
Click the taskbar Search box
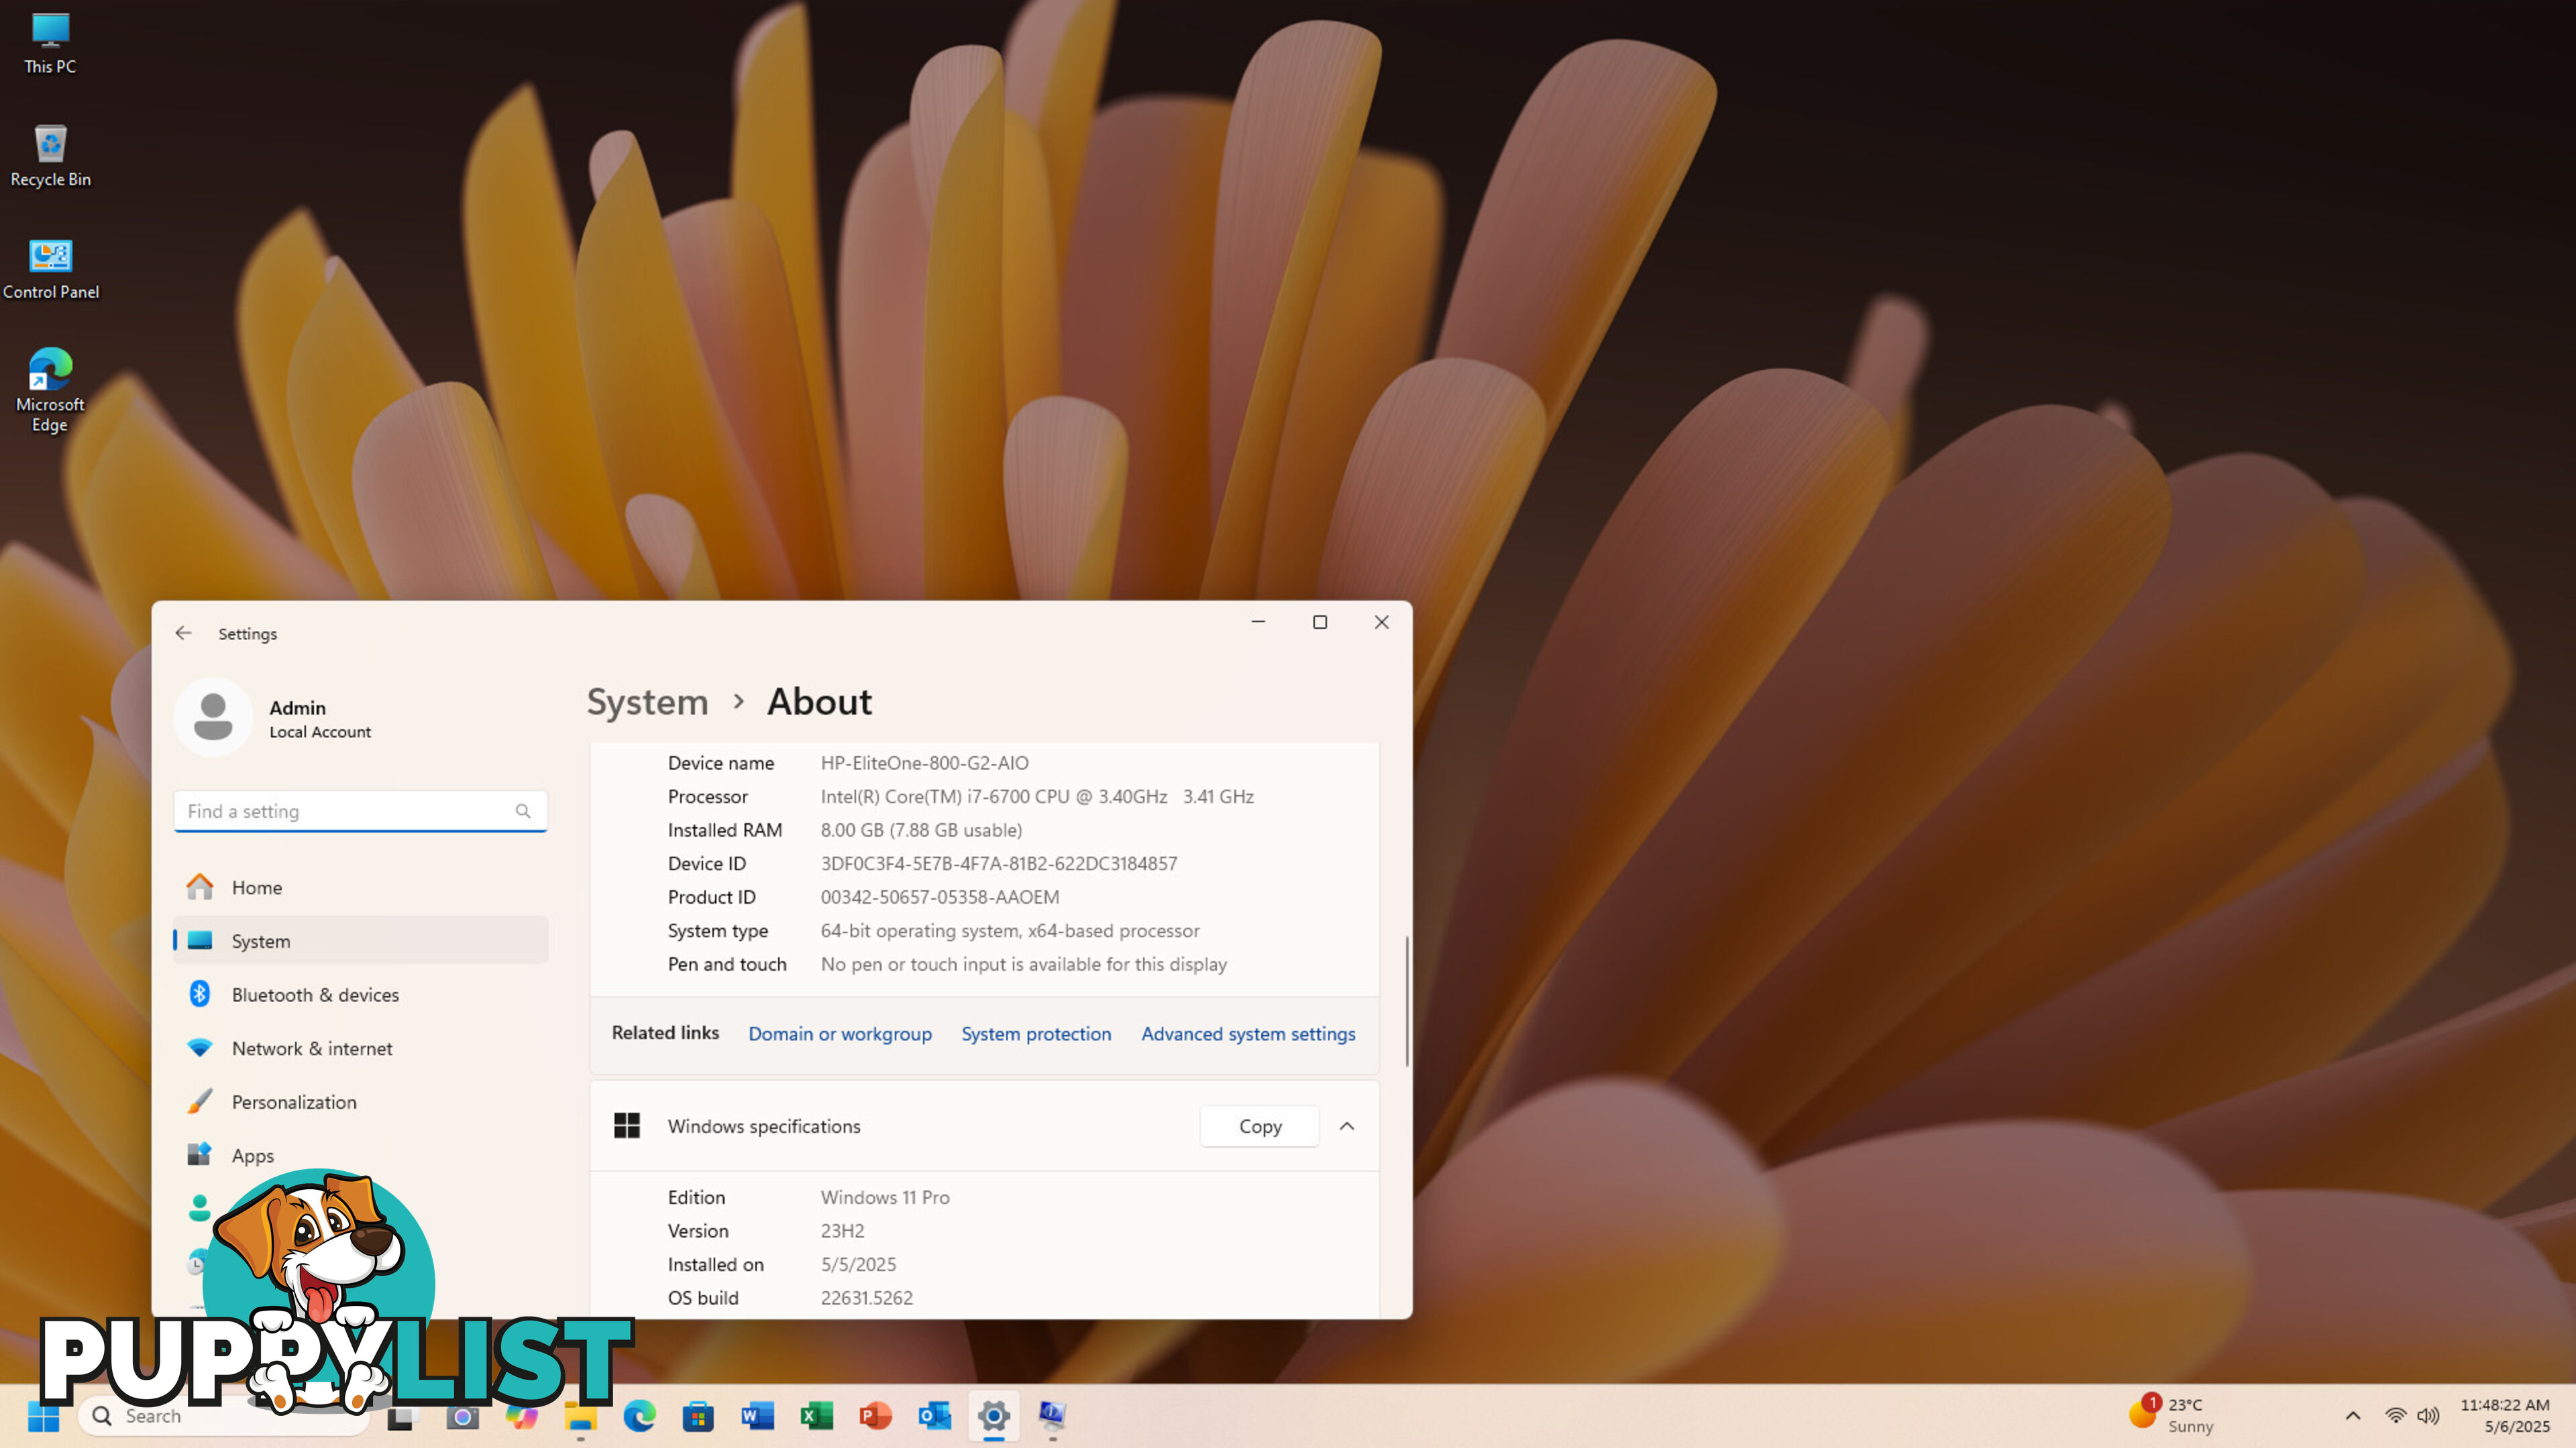224,1415
